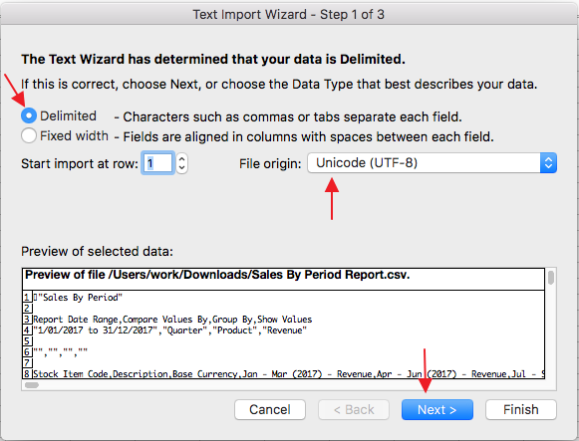This screenshot has width=579, height=441.
Task: Decrease start row with stepper down arrow
Action: (x=181, y=168)
